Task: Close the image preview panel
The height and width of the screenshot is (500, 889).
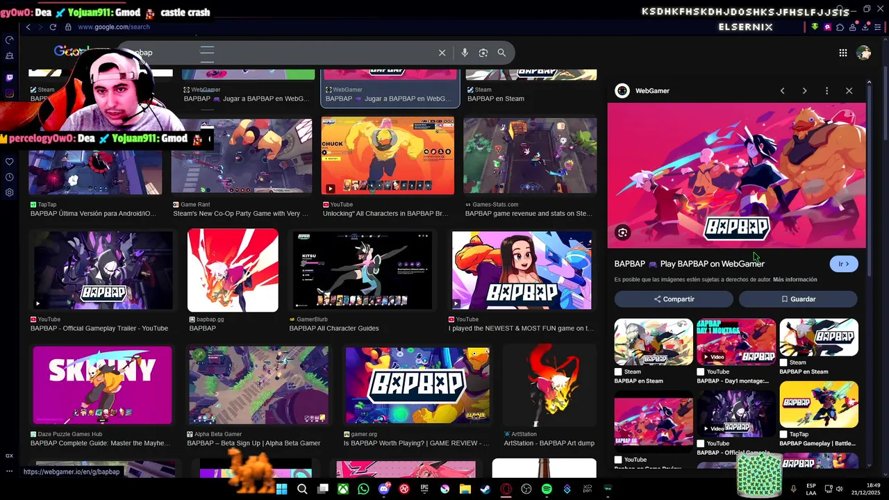Action: pos(849,91)
